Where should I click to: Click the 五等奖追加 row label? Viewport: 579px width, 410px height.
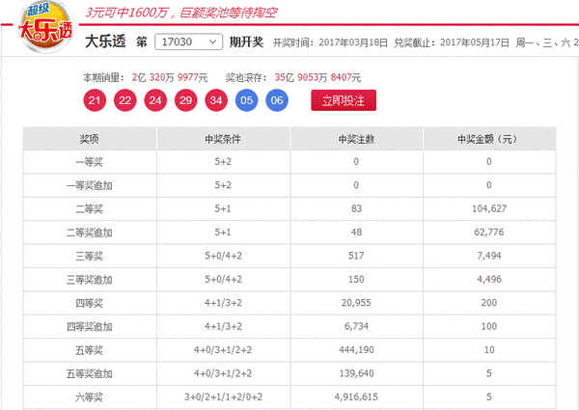90,374
